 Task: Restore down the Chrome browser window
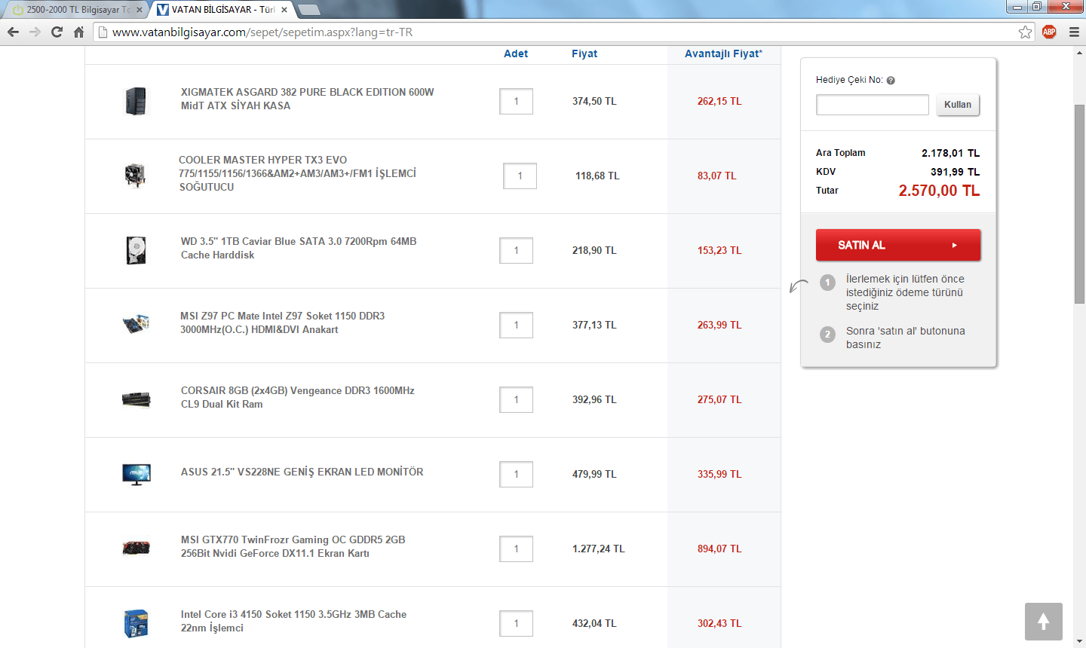pos(1037,7)
